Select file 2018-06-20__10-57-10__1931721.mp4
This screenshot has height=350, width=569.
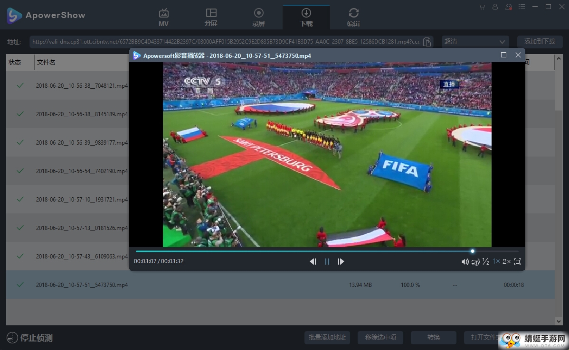[x=82, y=200]
